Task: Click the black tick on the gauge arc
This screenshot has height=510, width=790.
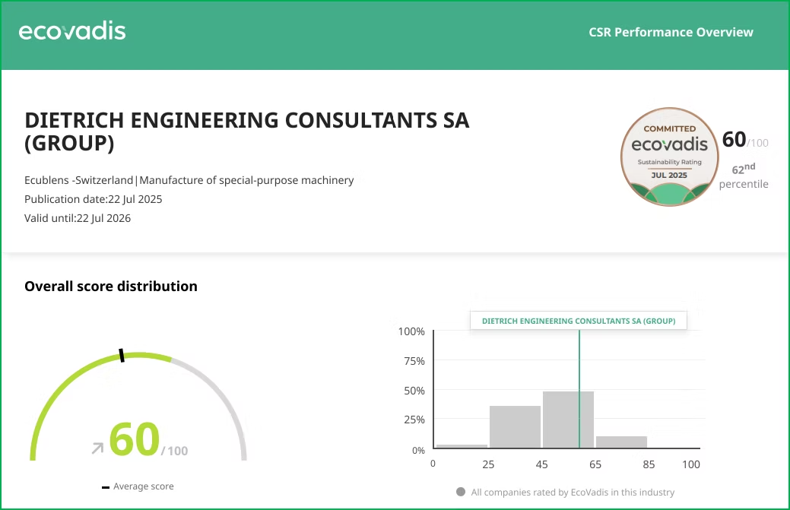Action: 121,356
